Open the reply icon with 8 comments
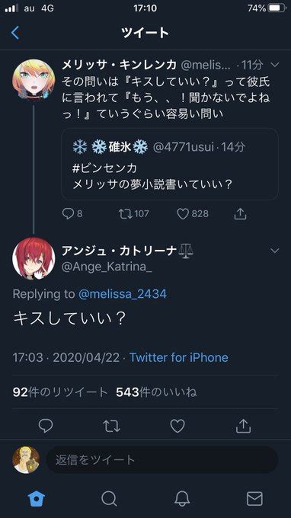This screenshot has height=518, width=291. [68, 214]
